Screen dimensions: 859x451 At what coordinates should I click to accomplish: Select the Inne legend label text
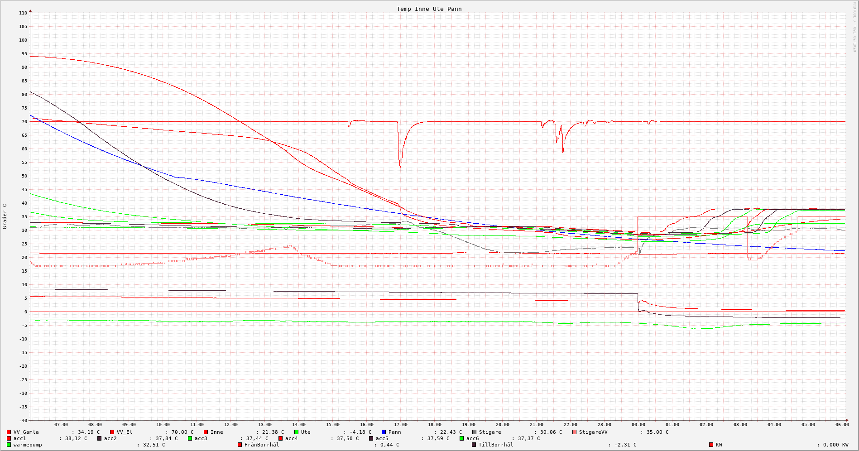click(216, 432)
